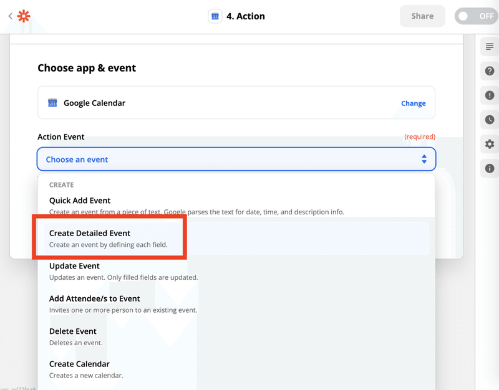Select the Create Calendar option
Screen dimensions: 499x390
coord(236,369)
